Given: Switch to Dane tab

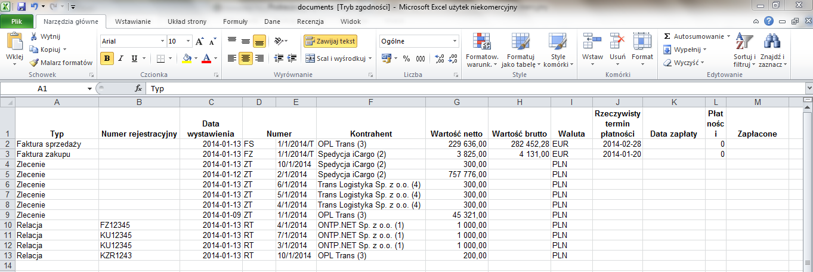Looking at the screenshot, I should pos(272,21).
